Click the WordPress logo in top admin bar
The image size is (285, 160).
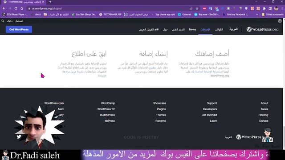[x=280, y=21]
